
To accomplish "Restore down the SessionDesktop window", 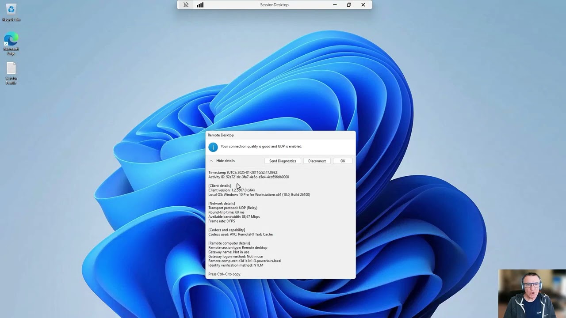I will pyautogui.click(x=349, y=5).
